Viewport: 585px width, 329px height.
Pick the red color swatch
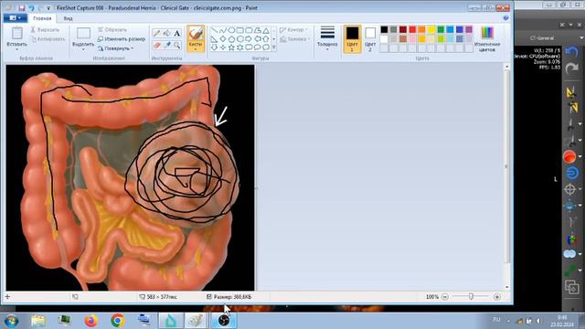[x=412, y=29]
